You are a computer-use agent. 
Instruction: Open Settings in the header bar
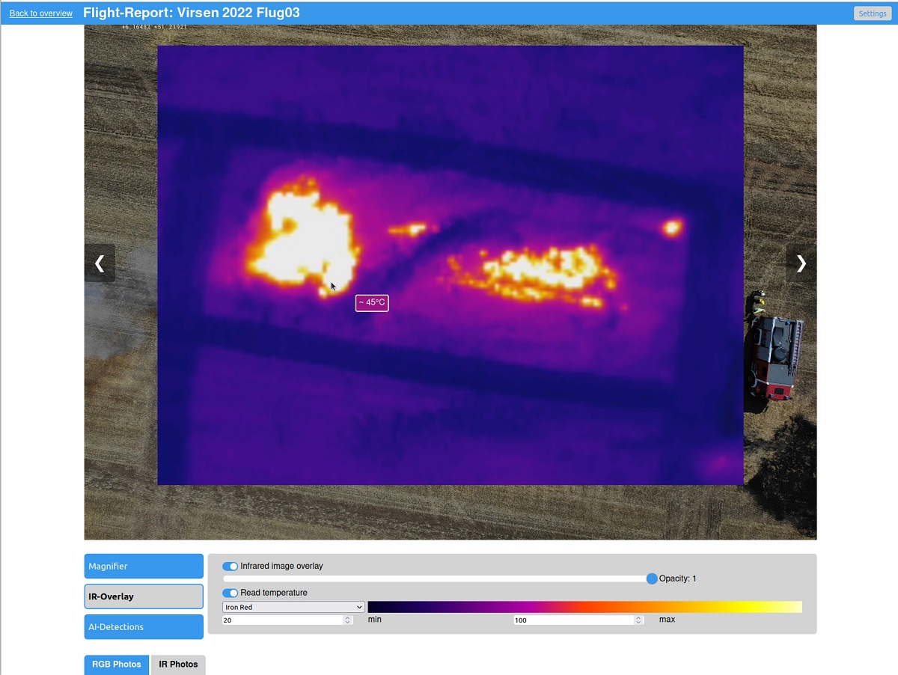click(872, 13)
